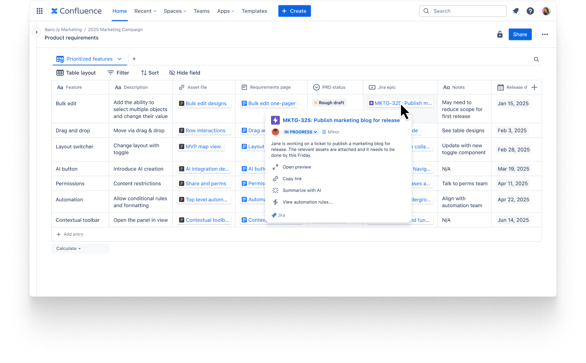The image size is (586, 363).
Task: Add a new view with the plus icon
Action: click(134, 59)
